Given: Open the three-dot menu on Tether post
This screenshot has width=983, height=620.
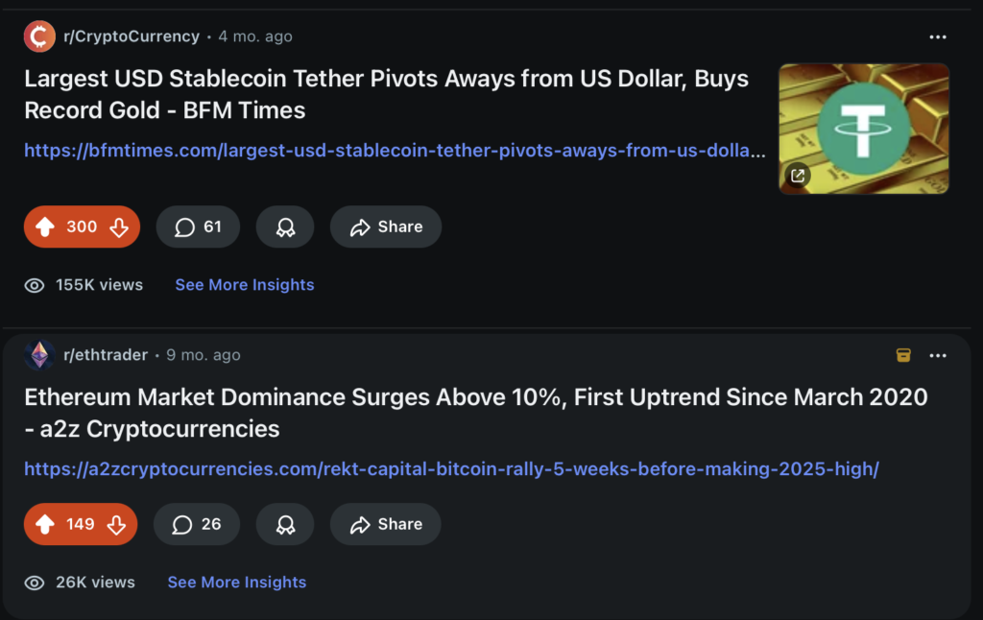Looking at the screenshot, I should [x=938, y=37].
